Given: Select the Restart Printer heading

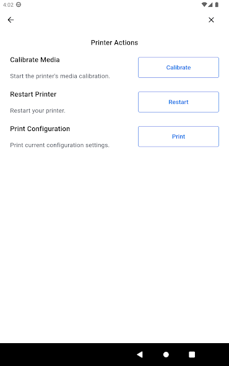Looking at the screenshot, I should click(x=33, y=95).
